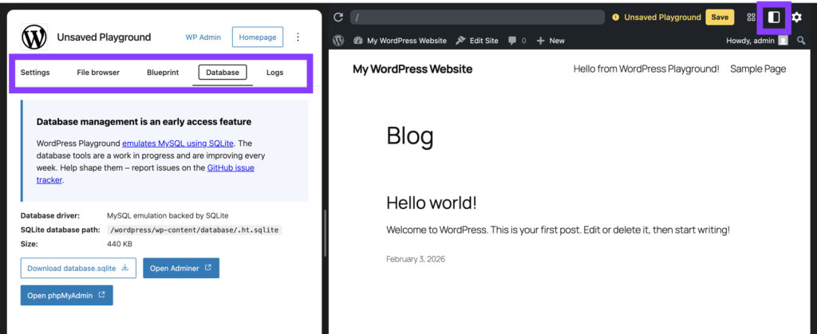Screen dimensions: 817x334
Task: Click the search magnifier in admin bar
Action: point(801,41)
